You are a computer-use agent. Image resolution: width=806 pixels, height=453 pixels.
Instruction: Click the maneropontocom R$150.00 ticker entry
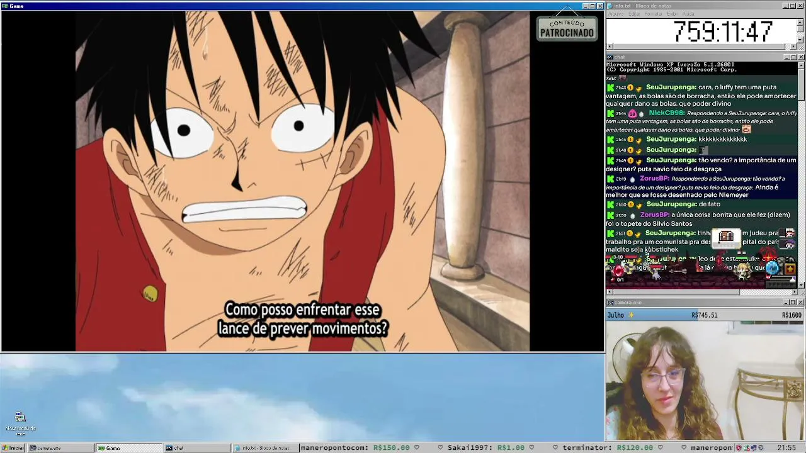pos(355,448)
